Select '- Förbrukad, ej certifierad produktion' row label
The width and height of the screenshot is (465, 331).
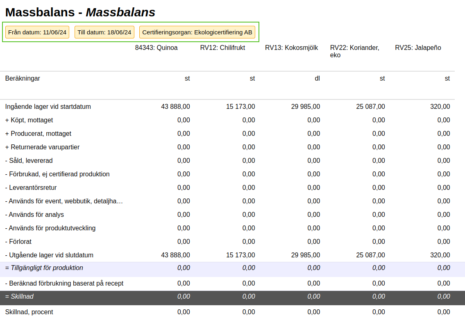(57, 174)
